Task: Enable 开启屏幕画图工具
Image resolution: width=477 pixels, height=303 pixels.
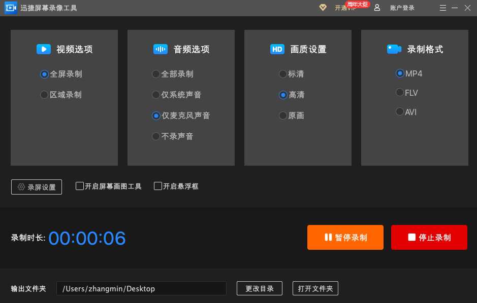Action: pos(80,186)
